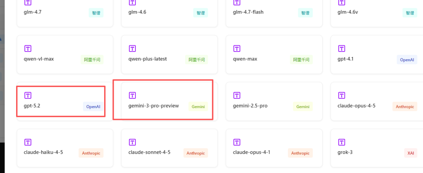
Task: Select the qwen-plus-latest model name
Action: (147, 59)
